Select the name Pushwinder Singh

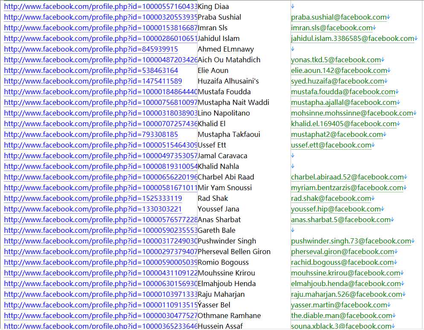227,241
